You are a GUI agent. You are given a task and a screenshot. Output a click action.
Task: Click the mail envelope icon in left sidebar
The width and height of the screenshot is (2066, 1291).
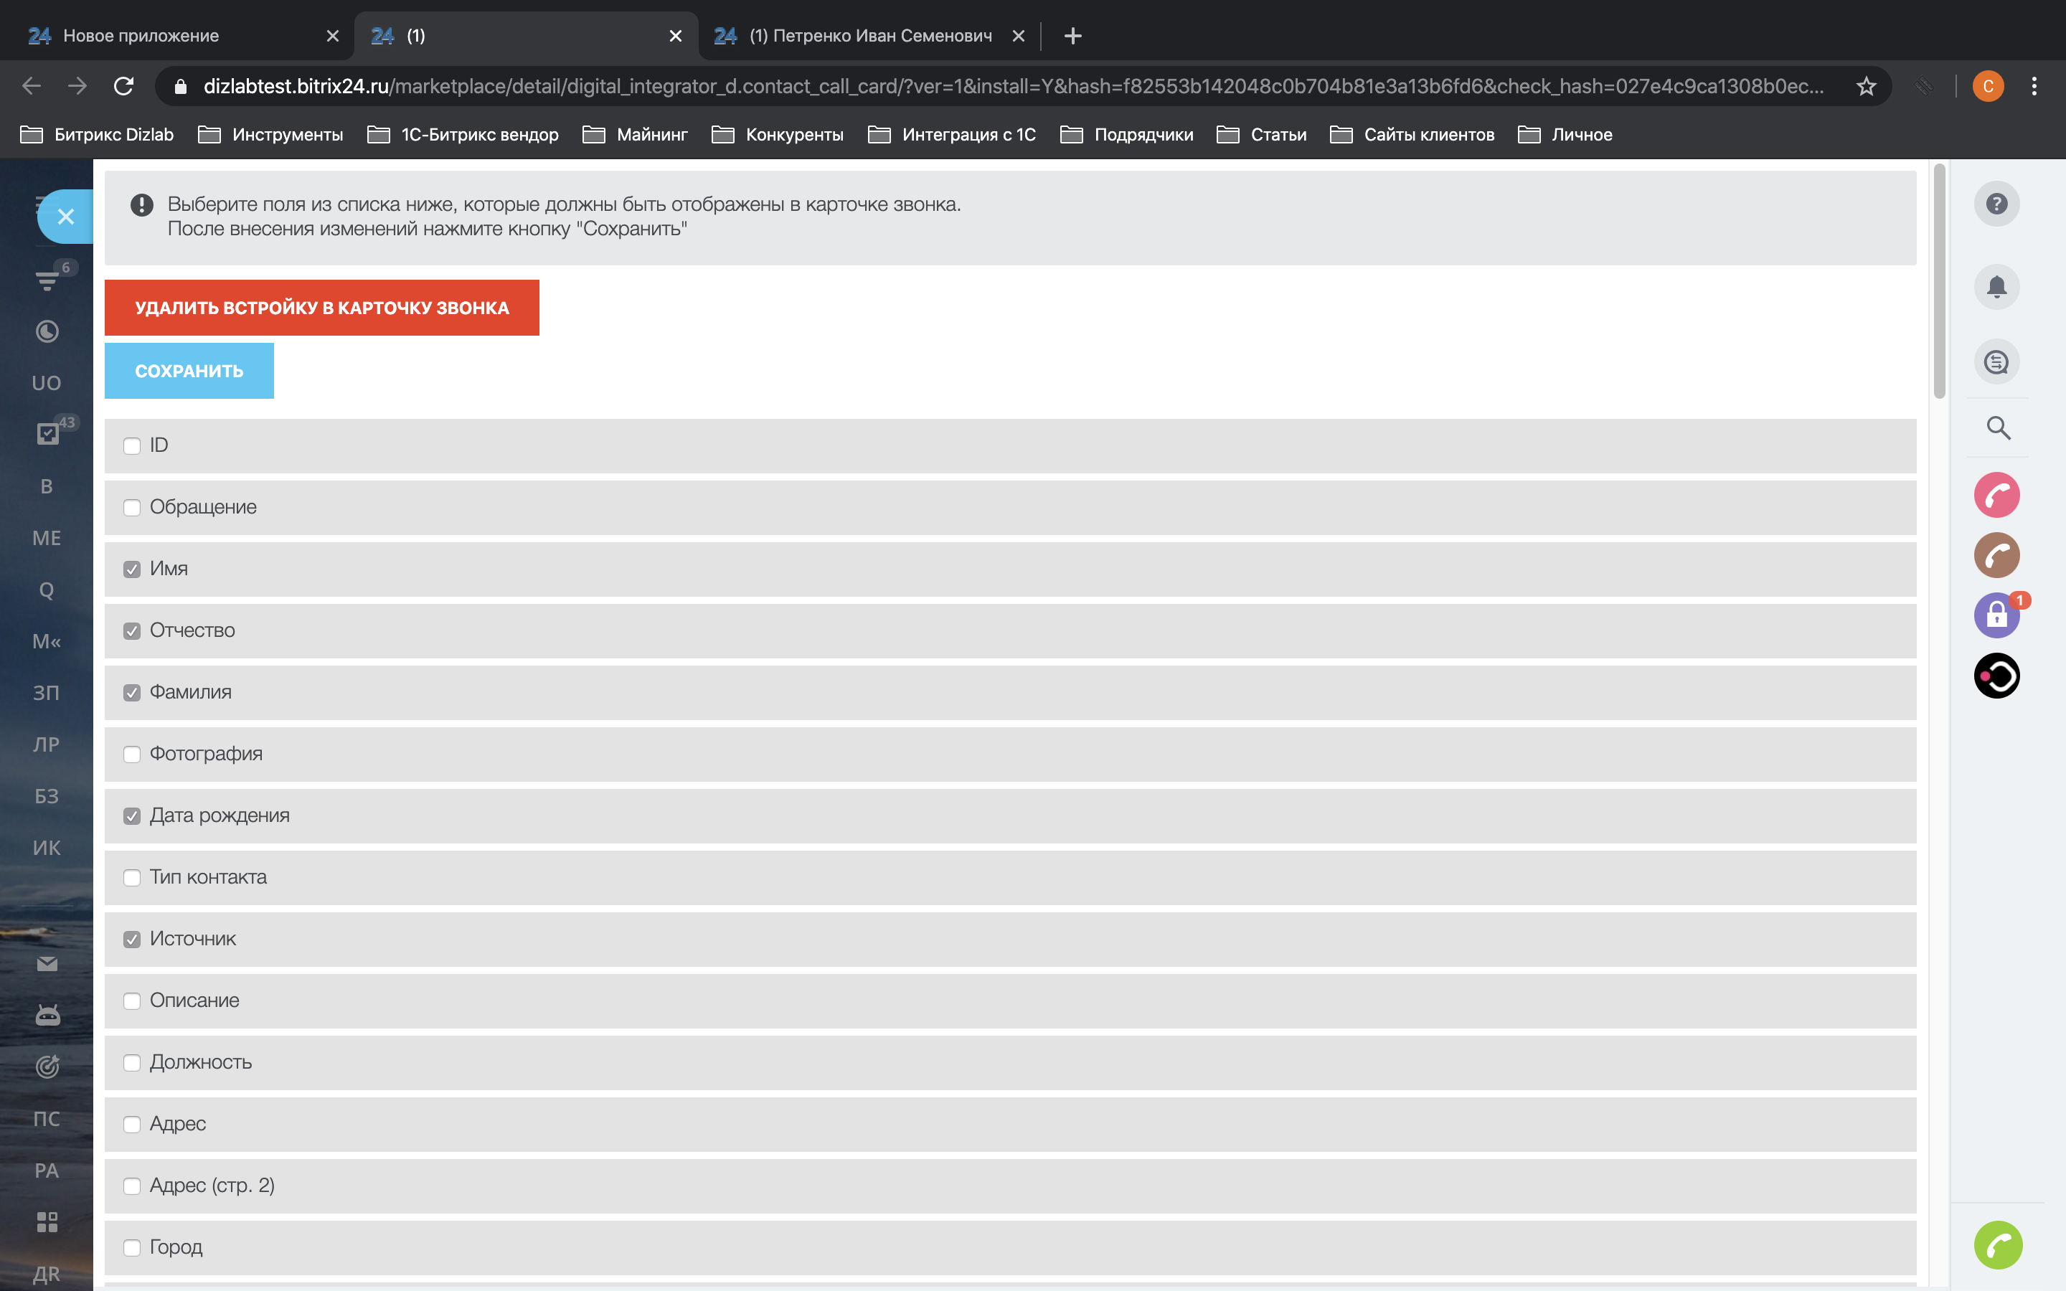pos(47,963)
